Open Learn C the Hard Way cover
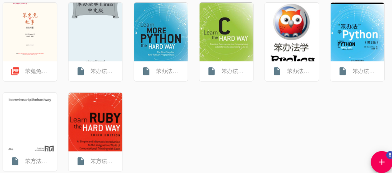Image resolution: width=392 pixels, height=173 pixels. (226, 32)
